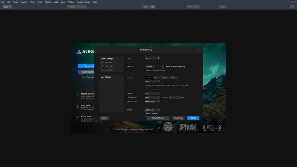Open the Edit menu
Screen dimensions: 297x167
click(x=9, y=2)
